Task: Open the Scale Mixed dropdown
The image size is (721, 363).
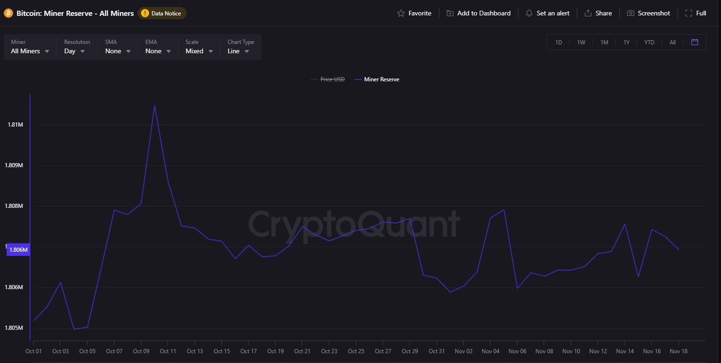Action: (199, 51)
